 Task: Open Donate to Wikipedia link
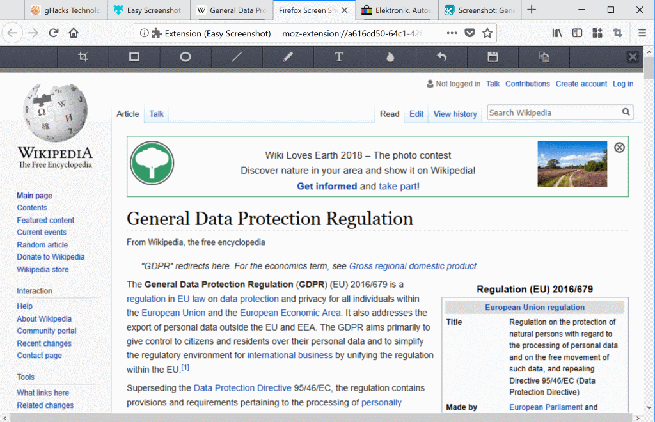(51, 257)
